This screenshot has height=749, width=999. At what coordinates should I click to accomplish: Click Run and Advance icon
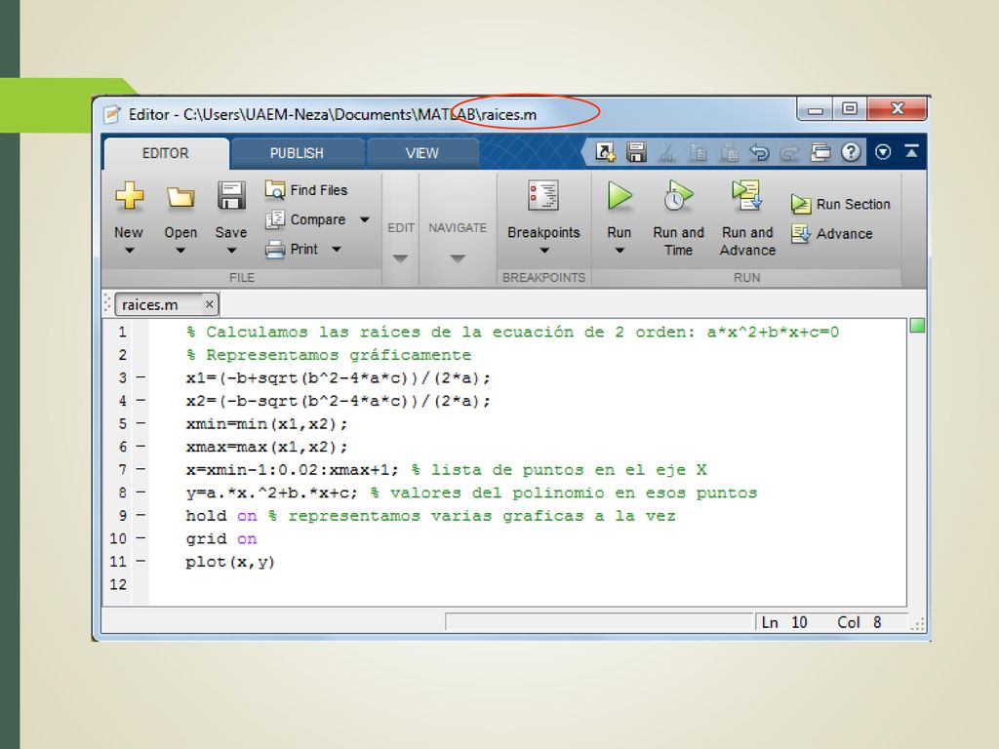pos(746,195)
